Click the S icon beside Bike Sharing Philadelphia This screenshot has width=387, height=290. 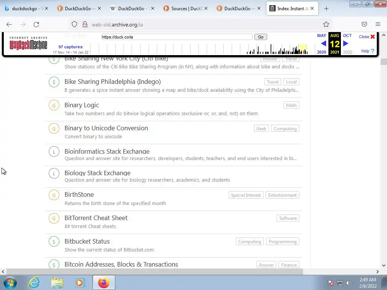pos(54,82)
